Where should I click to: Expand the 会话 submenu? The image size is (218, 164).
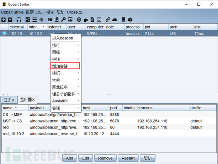pyautogui.click(x=66, y=108)
